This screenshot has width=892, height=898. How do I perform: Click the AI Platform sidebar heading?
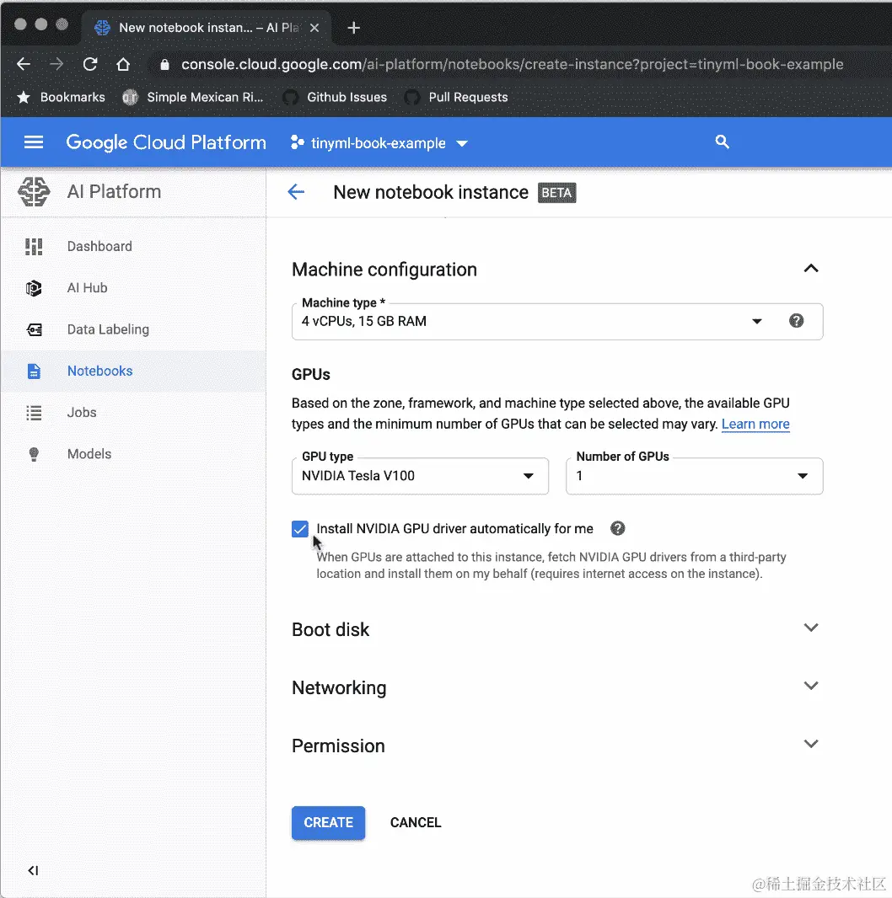tap(114, 191)
